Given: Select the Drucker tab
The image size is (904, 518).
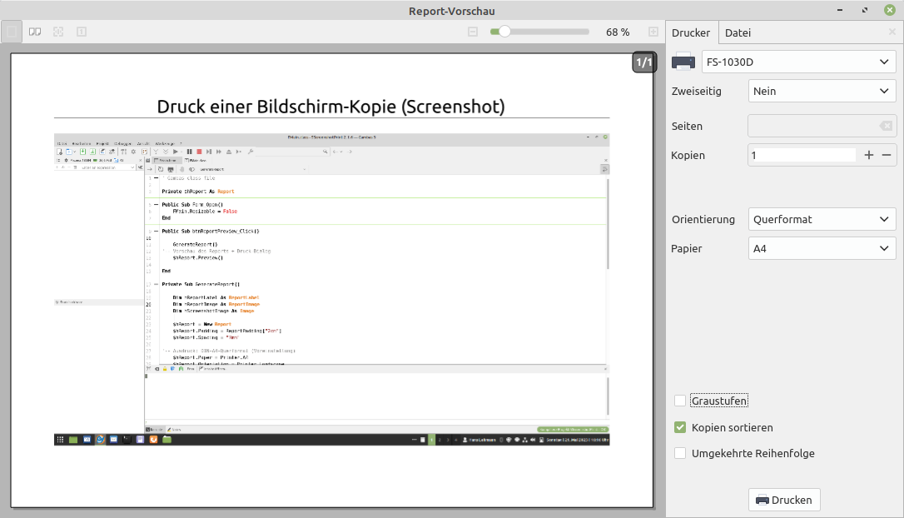Looking at the screenshot, I should pyautogui.click(x=691, y=33).
